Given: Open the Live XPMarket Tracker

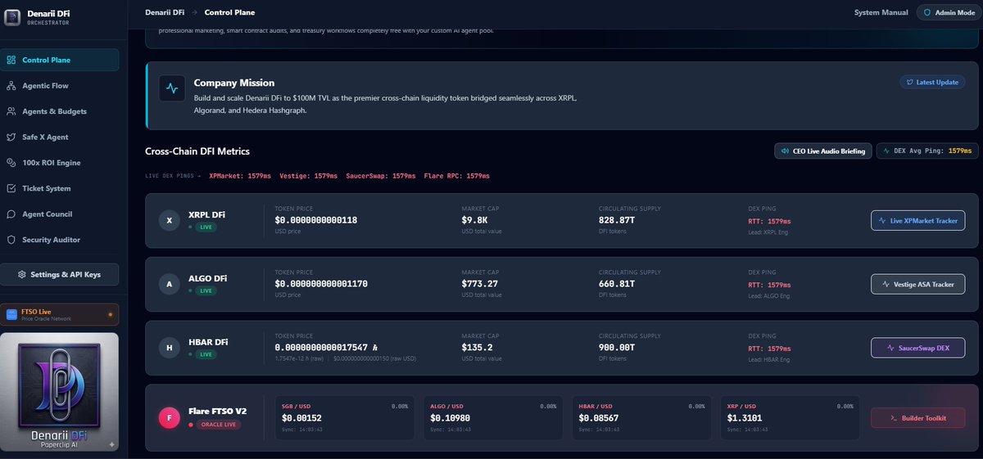Looking at the screenshot, I should click(x=917, y=221).
